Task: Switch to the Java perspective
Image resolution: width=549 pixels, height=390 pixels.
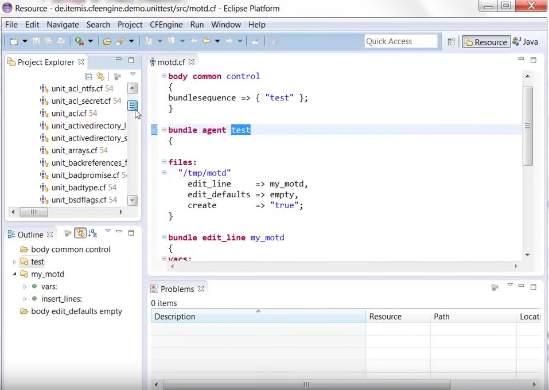Action: tap(525, 42)
